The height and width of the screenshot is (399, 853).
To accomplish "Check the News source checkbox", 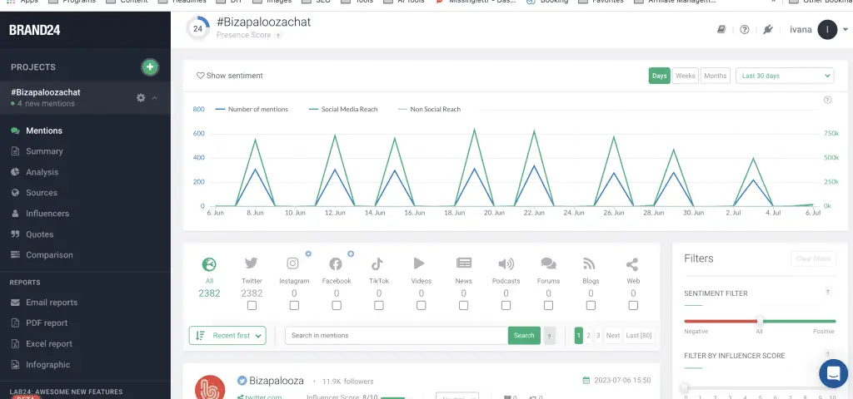I will coord(463,306).
